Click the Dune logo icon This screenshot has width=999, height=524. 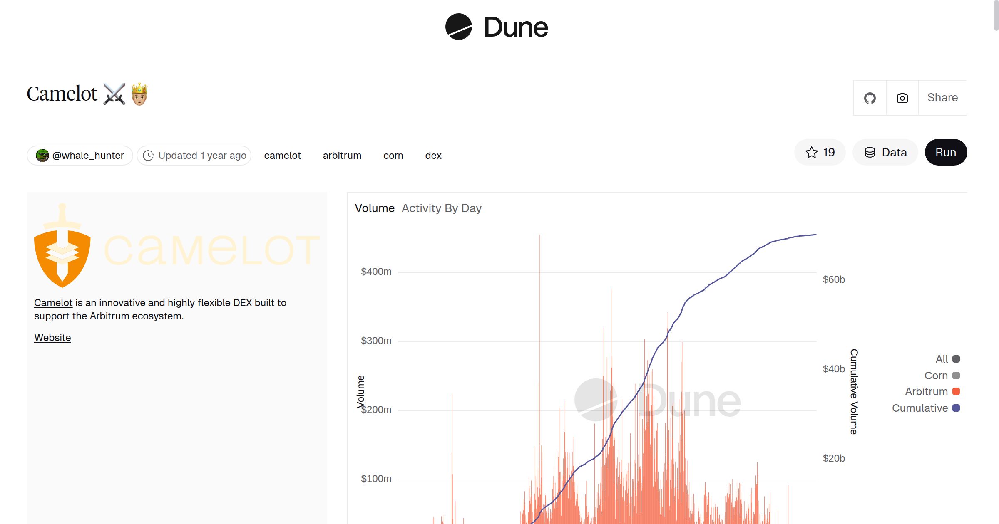tap(458, 27)
